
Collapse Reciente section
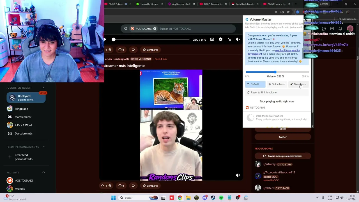tap(43, 172)
